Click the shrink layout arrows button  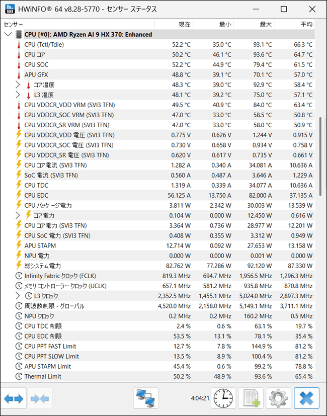[40, 398]
